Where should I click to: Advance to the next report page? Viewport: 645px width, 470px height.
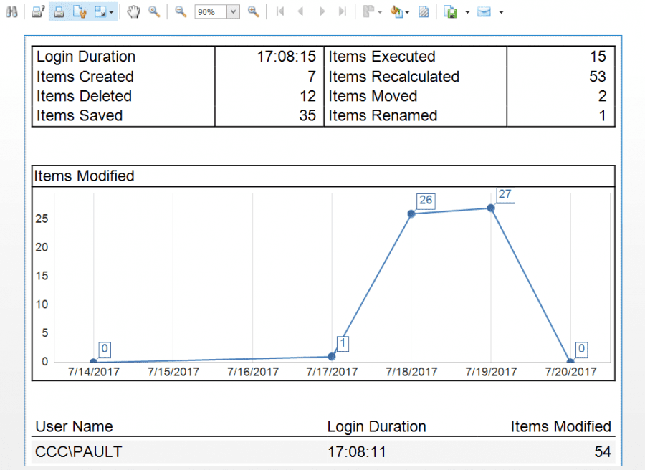[322, 11]
